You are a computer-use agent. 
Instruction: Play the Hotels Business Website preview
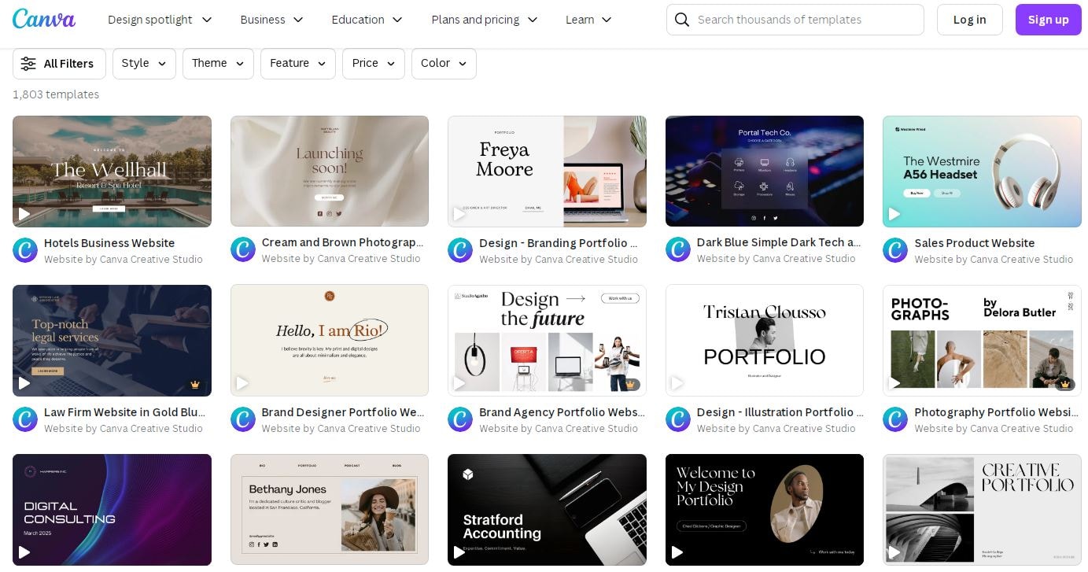[x=24, y=213]
